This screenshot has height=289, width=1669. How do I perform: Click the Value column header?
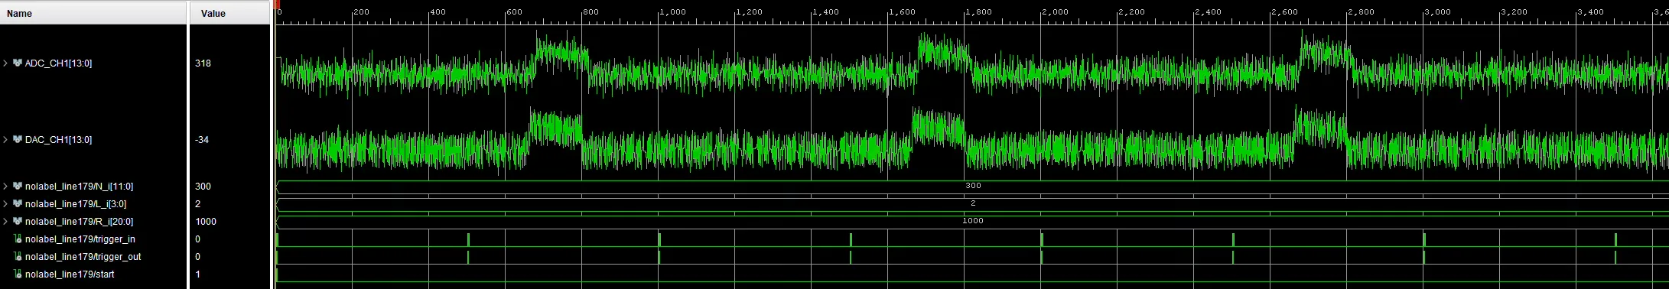point(230,13)
